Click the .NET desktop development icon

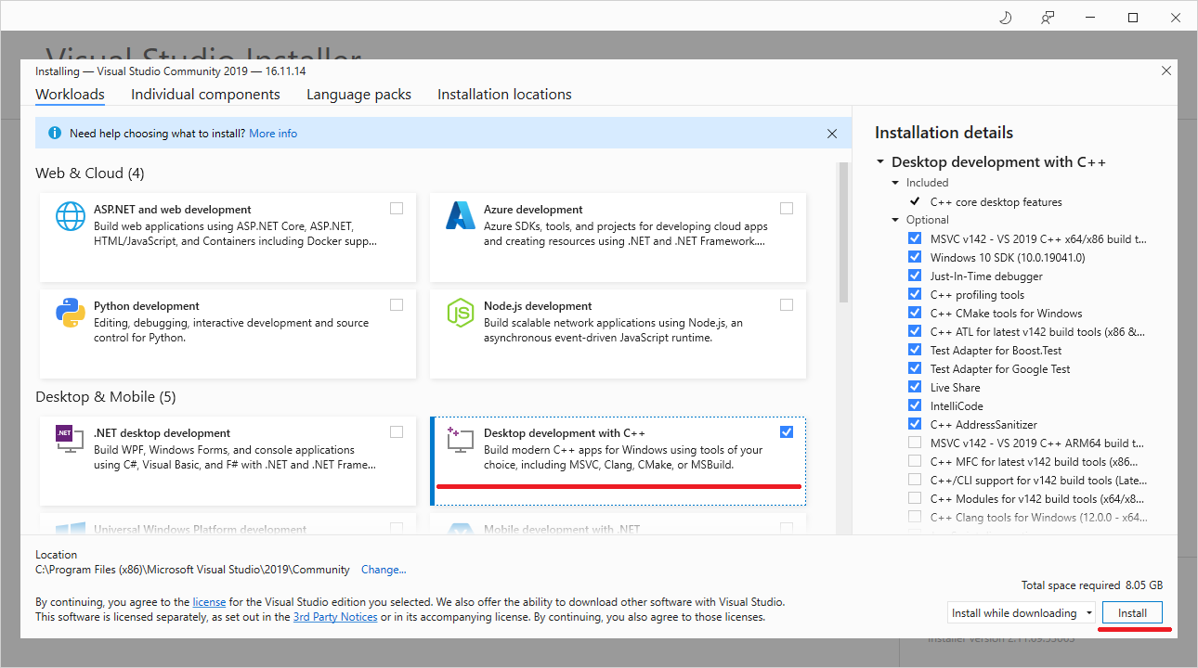(71, 440)
